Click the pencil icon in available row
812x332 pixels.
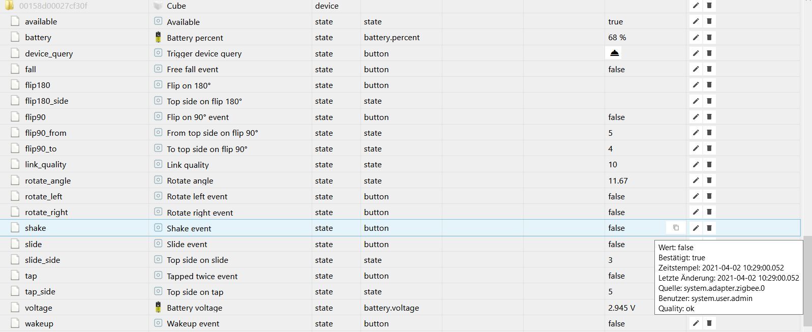coord(696,21)
